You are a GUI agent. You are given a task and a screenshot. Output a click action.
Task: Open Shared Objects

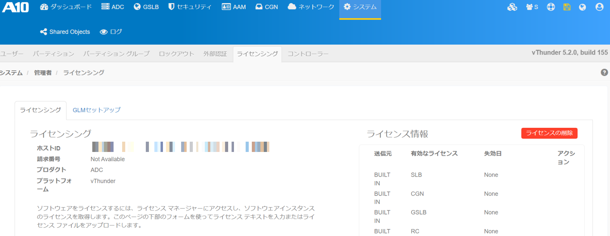click(65, 32)
